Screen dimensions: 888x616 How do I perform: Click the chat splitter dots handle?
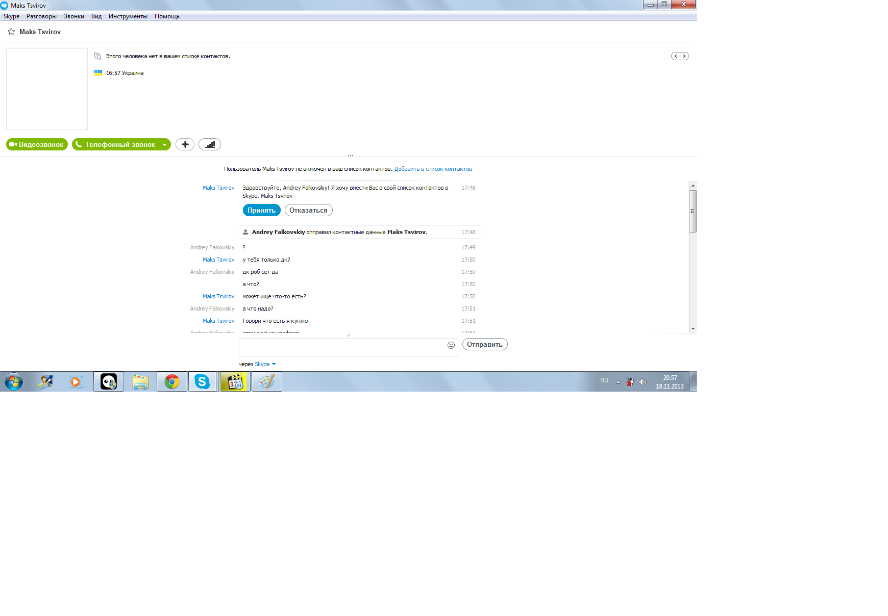point(351,156)
